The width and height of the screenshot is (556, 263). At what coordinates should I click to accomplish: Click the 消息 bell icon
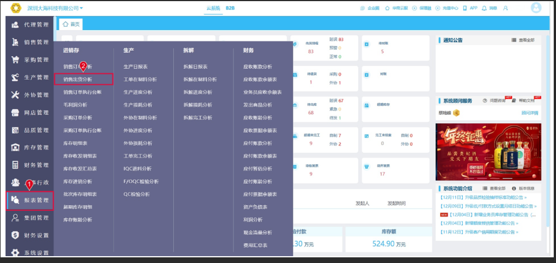(x=484, y=8)
